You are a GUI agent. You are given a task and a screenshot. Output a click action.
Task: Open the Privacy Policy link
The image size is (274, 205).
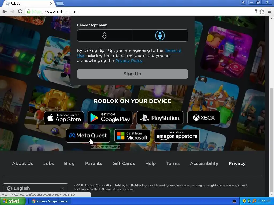point(129,61)
